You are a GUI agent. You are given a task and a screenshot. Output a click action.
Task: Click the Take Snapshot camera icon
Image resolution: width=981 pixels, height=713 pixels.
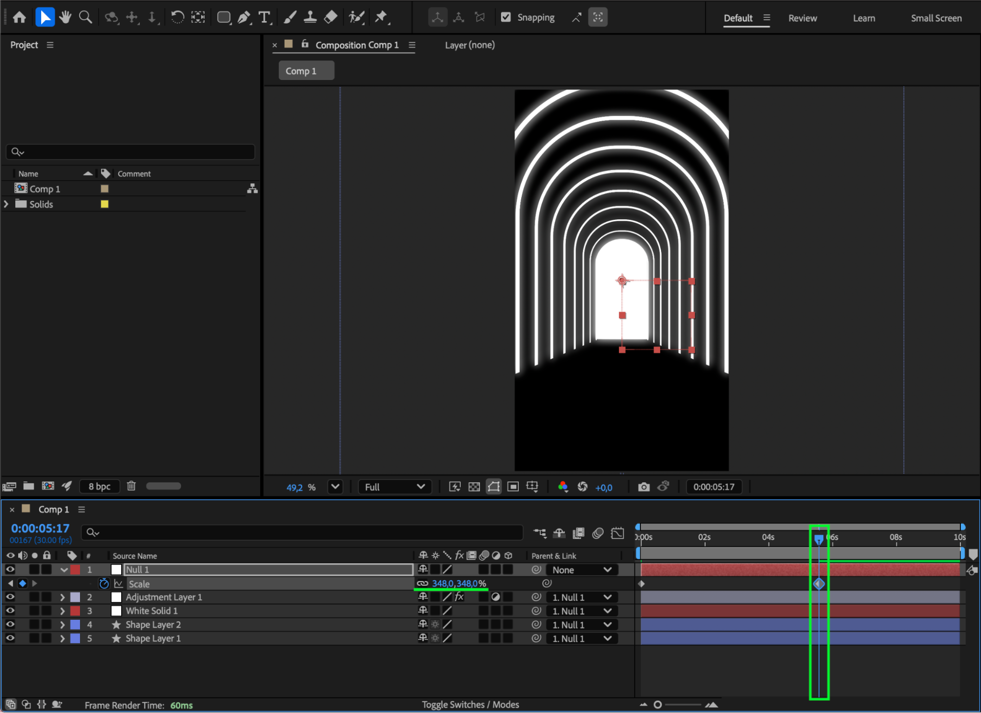click(x=643, y=487)
